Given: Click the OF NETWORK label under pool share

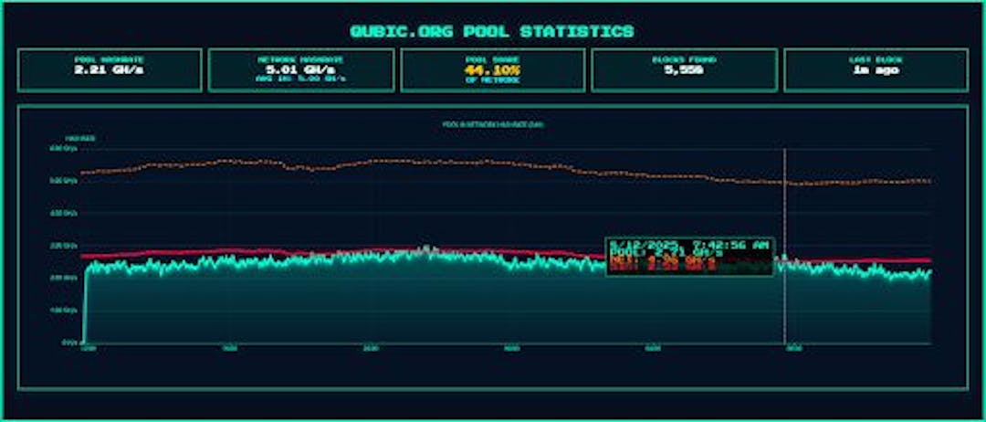Looking at the screenshot, I should point(492,79).
